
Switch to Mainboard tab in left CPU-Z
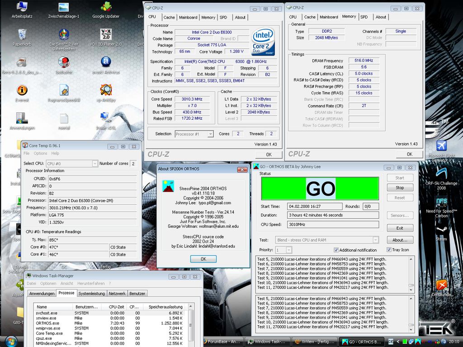(188, 18)
